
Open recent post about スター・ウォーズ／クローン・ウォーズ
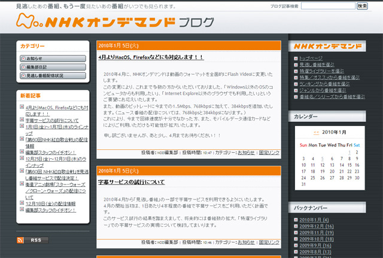tap(56, 191)
